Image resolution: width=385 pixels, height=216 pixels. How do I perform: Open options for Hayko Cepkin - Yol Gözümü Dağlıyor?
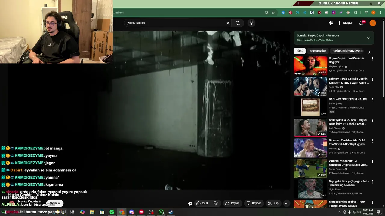(372, 59)
